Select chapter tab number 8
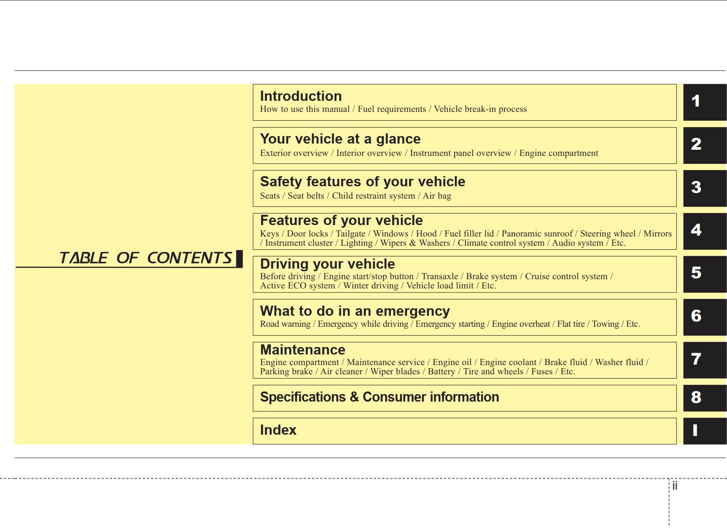This screenshot has width=727, height=528. [705, 398]
